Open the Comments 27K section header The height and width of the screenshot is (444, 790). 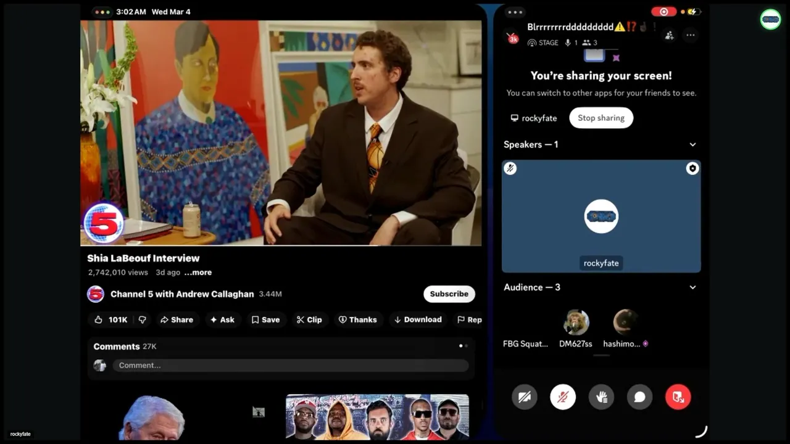tap(125, 347)
